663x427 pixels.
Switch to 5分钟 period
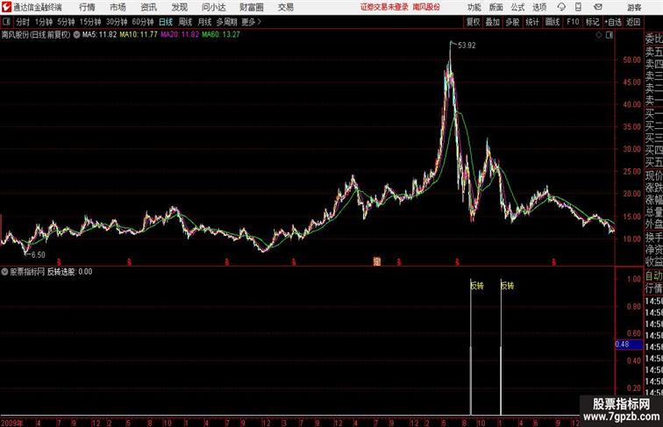pos(66,22)
